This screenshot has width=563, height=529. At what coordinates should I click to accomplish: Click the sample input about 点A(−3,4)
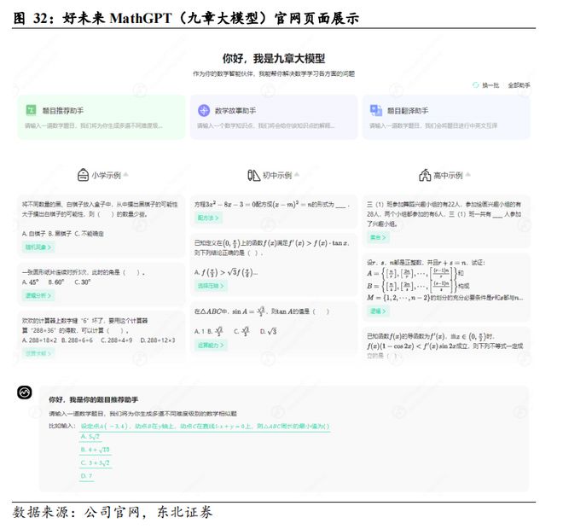pos(205,427)
